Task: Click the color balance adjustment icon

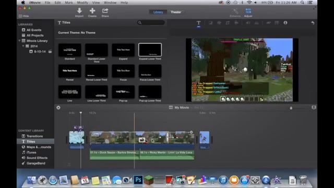Action: (x=210, y=23)
